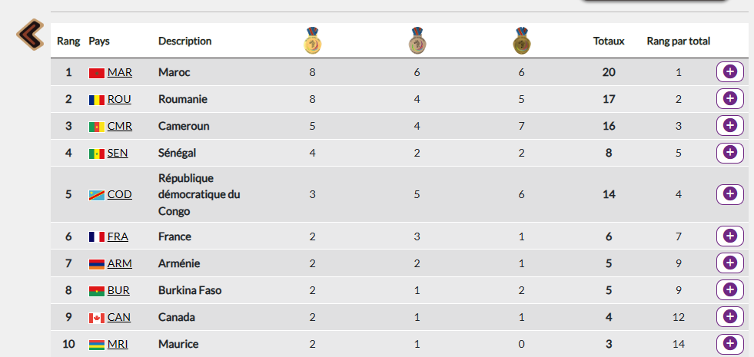Click the silver medal column icon
This screenshot has width=754, height=357.
(x=417, y=41)
